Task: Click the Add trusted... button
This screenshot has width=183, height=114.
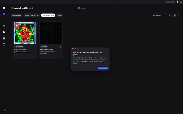Action: [103, 68]
